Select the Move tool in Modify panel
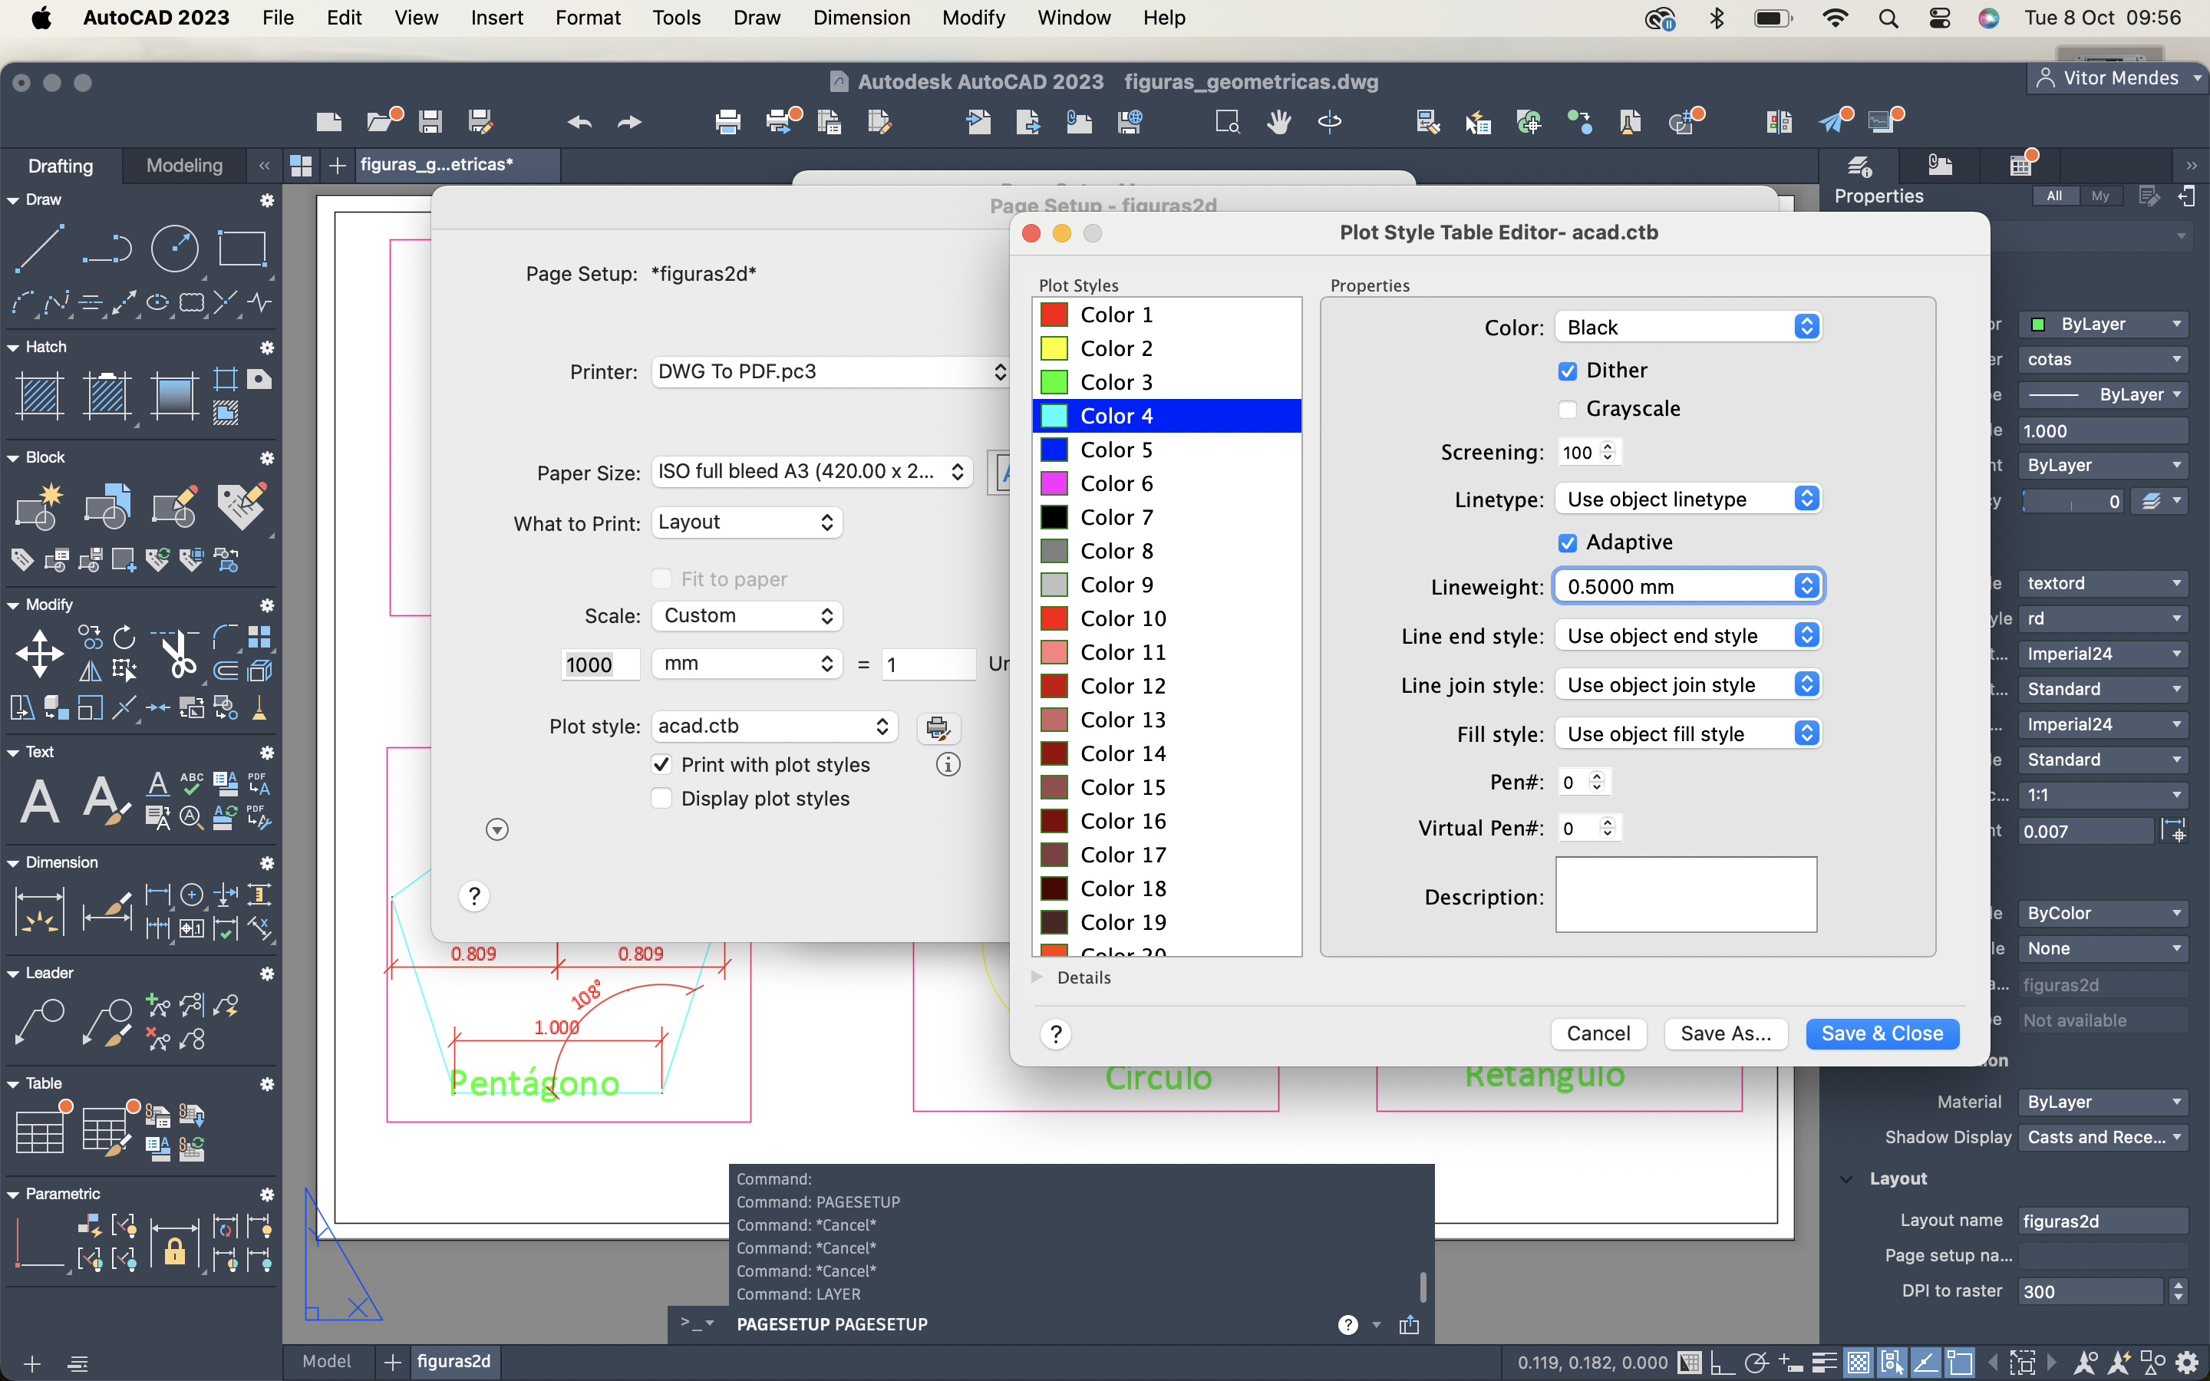 click(39, 653)
